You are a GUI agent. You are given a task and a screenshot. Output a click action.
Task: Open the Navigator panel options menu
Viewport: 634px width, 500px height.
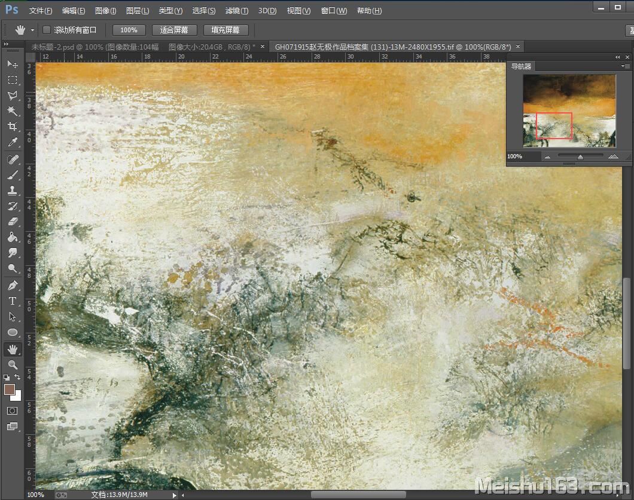(x=626, y=66)
